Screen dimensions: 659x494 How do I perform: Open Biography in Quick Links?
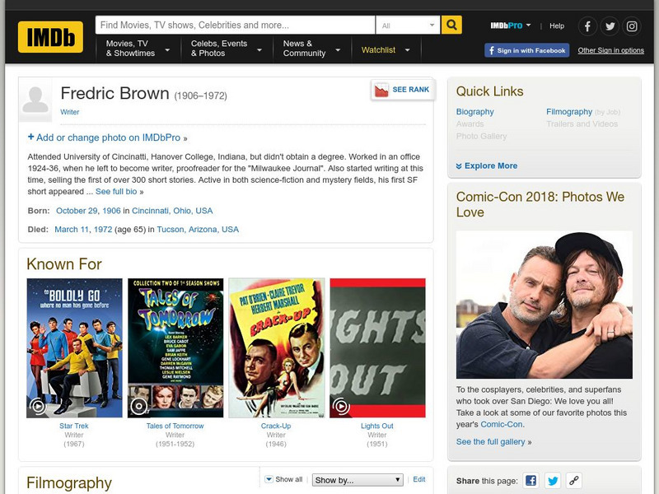[475, 112]
